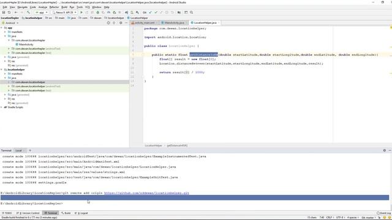The width and height of the screenshot is (392, 220).
Task: Select the Local terminal tab
Action: 20,150
